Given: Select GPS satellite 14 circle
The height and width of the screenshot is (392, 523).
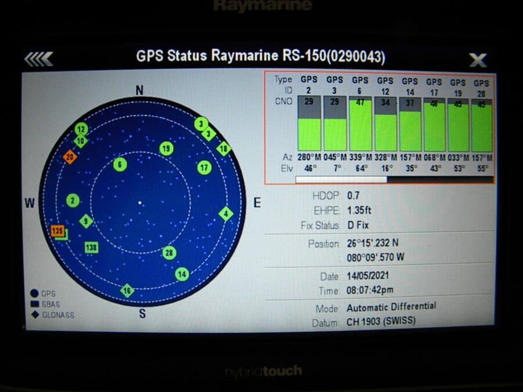Looking at the screenshot, I should tap(182, 274).
